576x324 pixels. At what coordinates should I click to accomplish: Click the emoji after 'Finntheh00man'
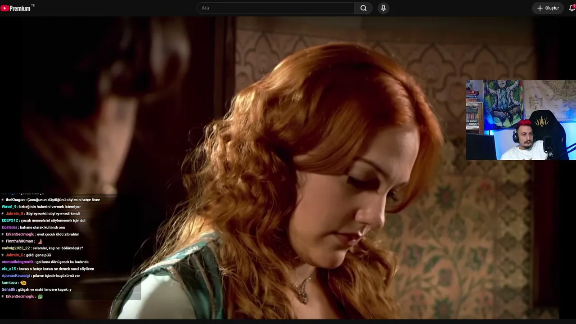point(40,241)
